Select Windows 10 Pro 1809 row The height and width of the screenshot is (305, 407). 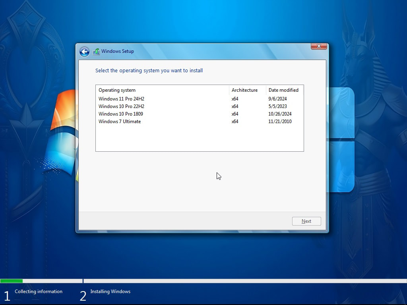pos(200,114)
